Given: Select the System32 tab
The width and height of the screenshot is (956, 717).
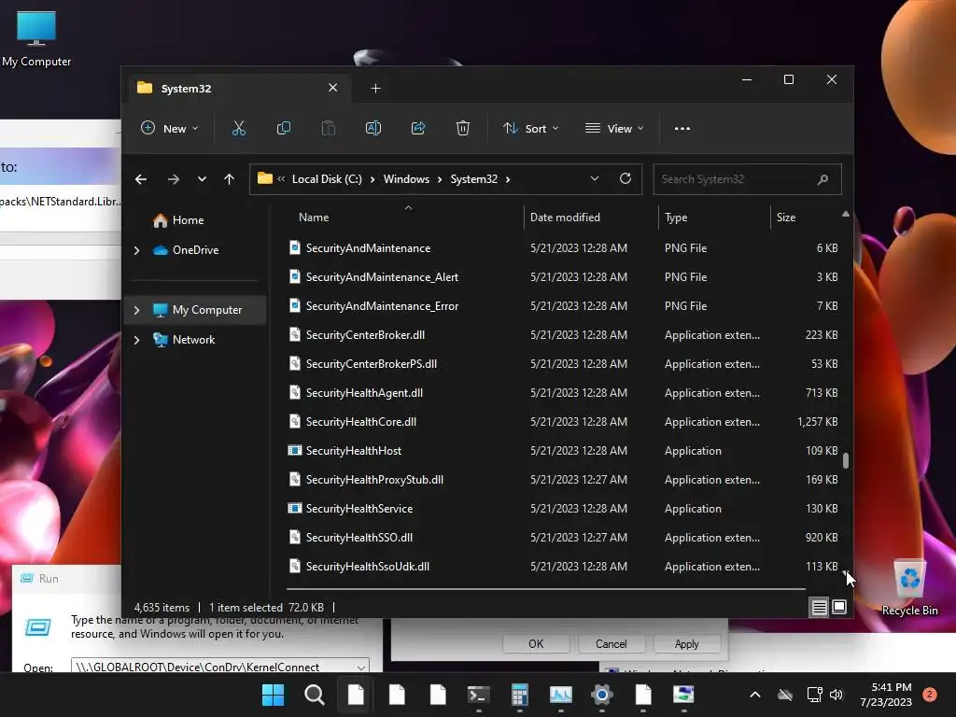Looking at the screenshot, I should [238, 89].
